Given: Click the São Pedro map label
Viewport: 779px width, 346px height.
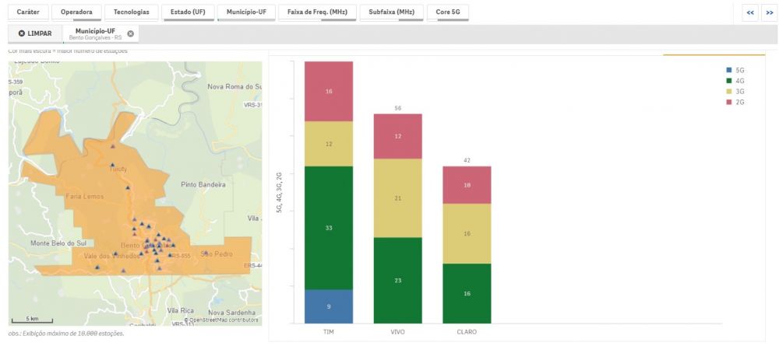Looking at the screenshot, I should point(217,253).
